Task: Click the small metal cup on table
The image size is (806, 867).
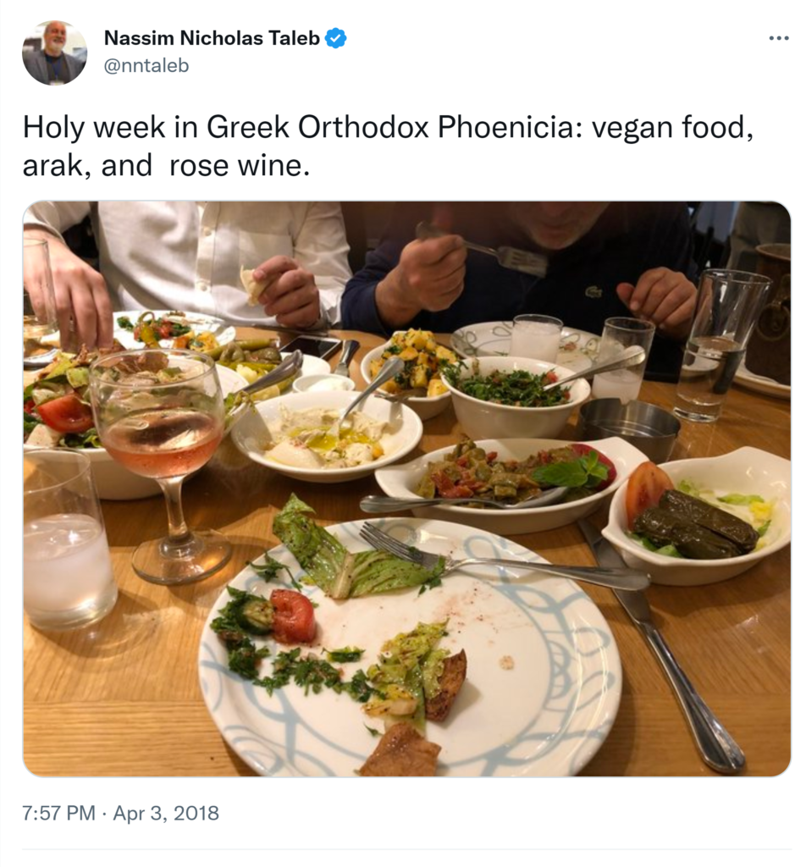Action: (628, 428)
